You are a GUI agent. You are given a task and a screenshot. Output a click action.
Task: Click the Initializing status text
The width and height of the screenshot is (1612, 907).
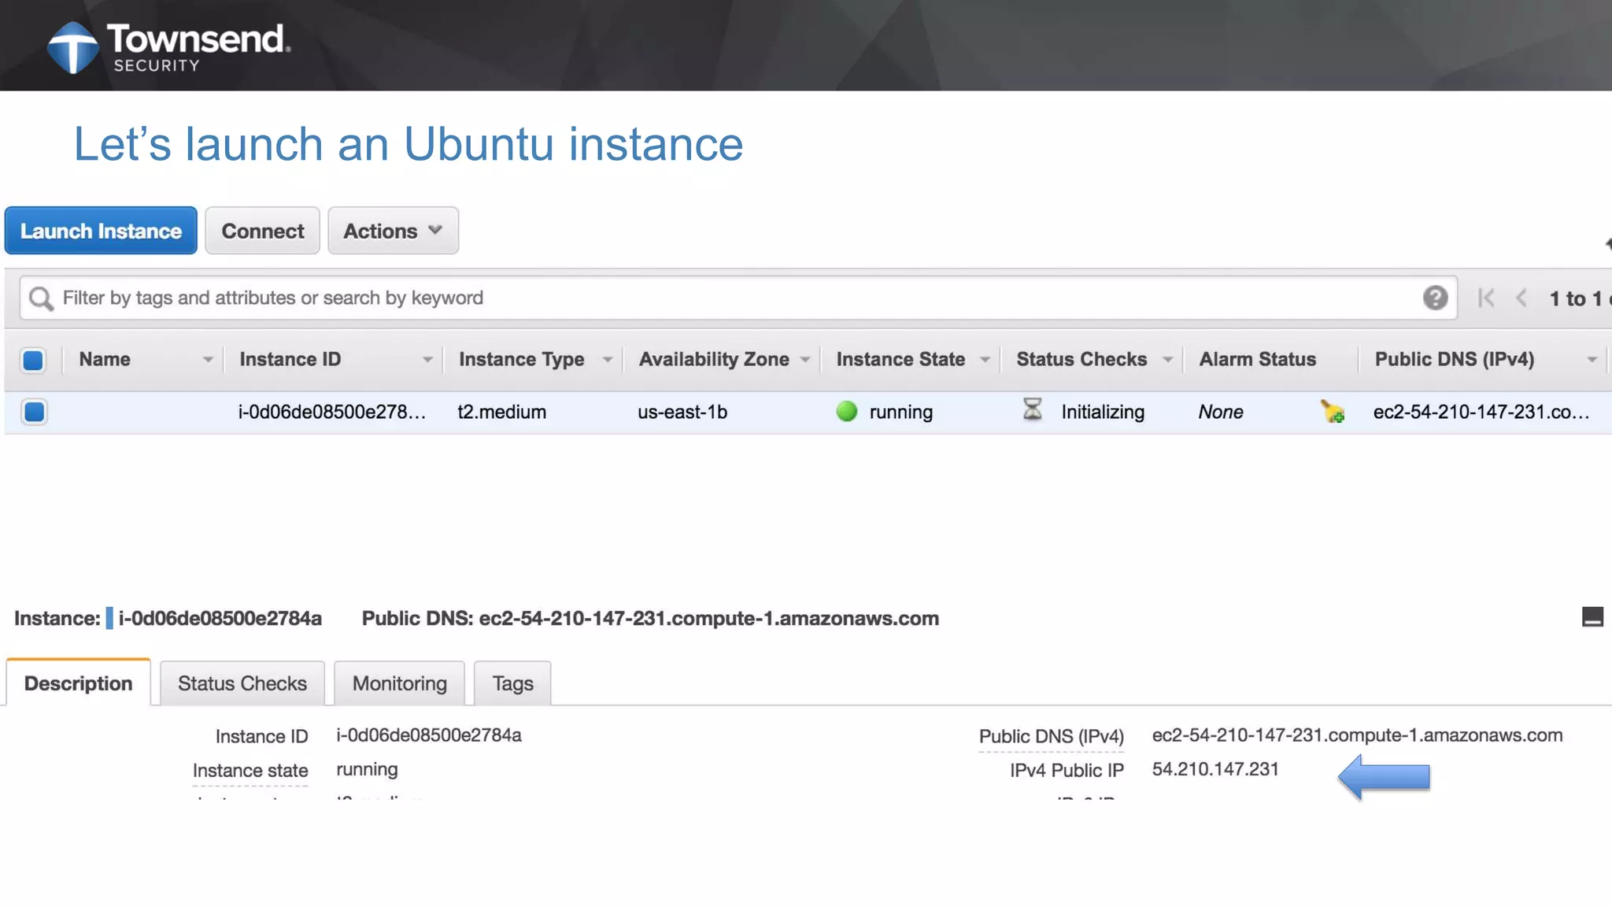(x=1103, y=412)
